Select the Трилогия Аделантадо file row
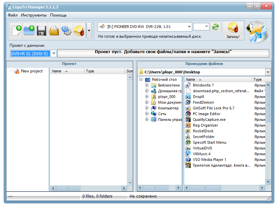 coord(225,165)
